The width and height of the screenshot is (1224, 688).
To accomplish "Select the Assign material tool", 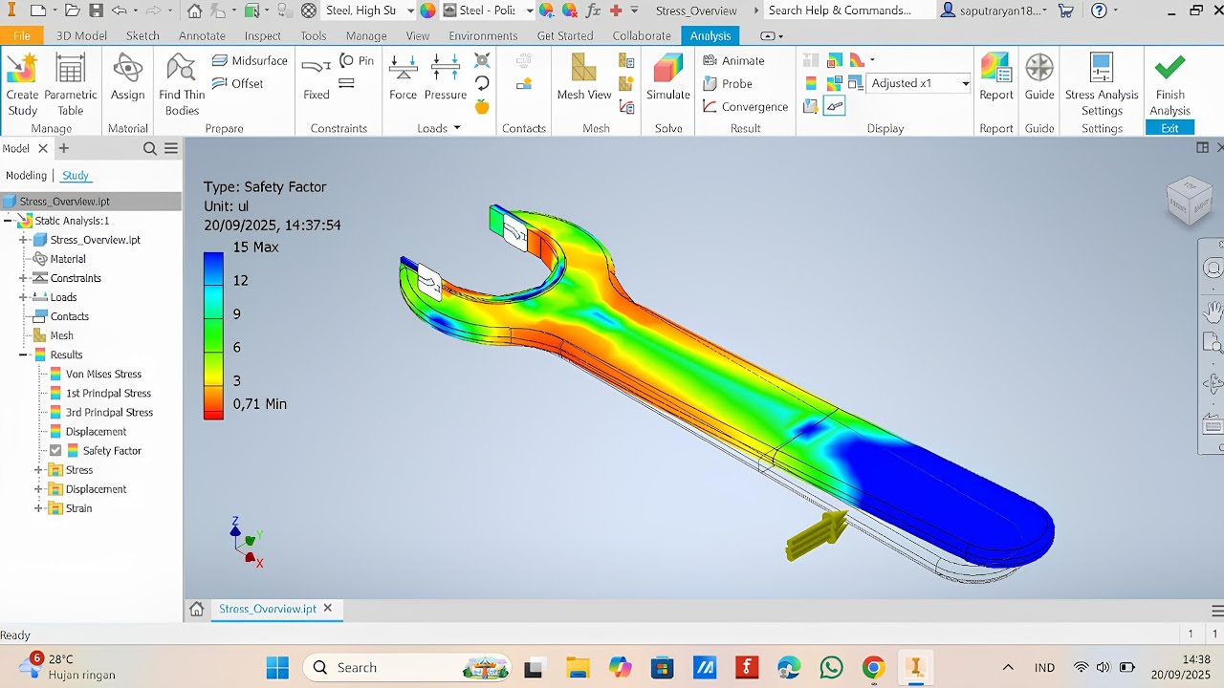I will pos(127,77).
